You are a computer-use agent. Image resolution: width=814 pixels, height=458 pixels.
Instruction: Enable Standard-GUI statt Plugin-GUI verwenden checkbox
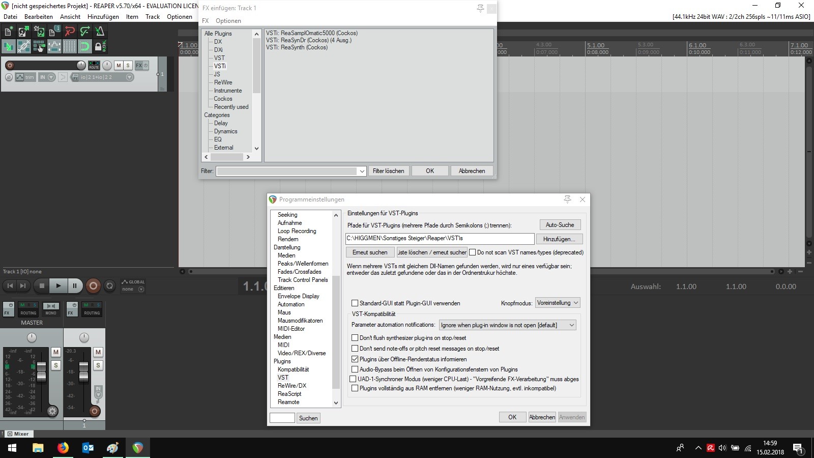click(x=355, y=303)
